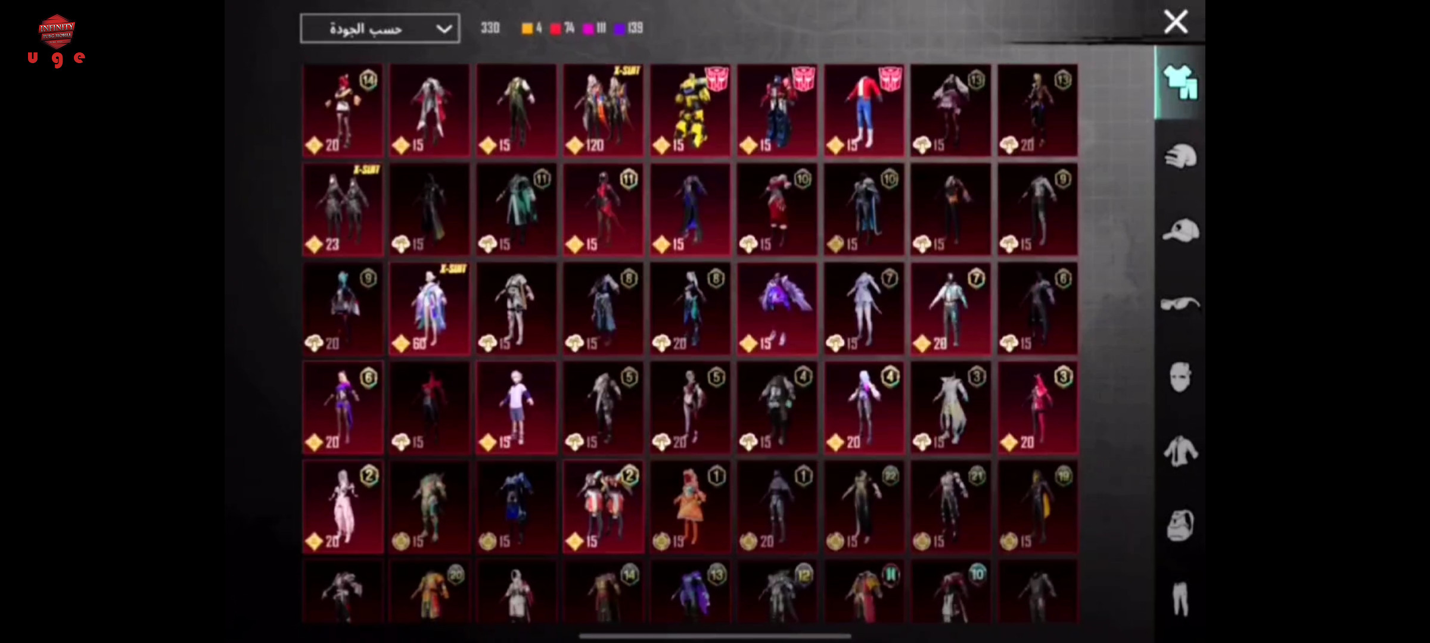Click the red rarity count swatch
The width and height of the screenshot is (1430, 643).
click(555, 29)
